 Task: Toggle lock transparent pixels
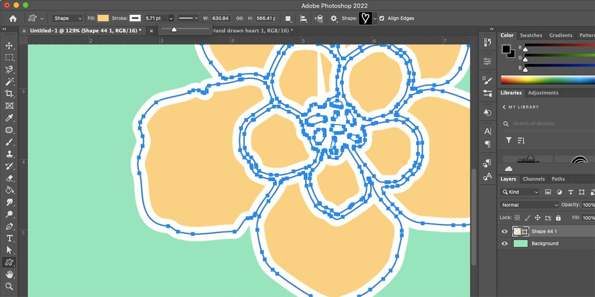(517, 218)
